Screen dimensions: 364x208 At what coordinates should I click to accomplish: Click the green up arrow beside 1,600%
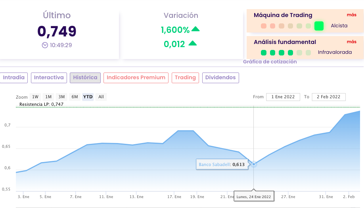click(195, 29)
